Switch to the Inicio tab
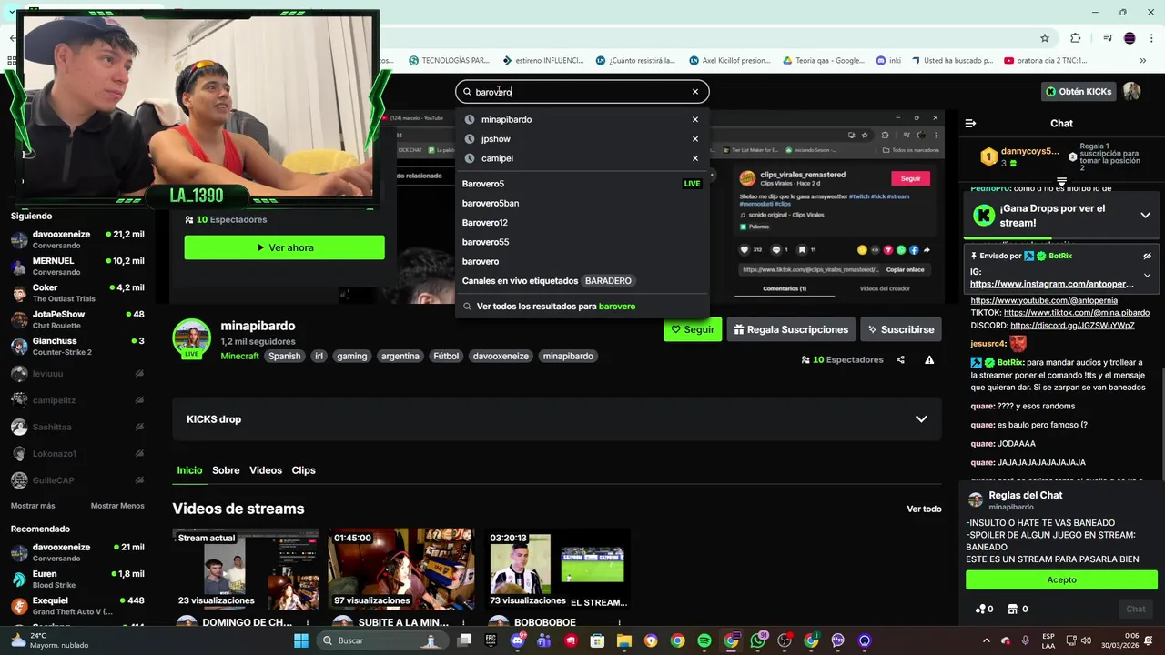Viewport: 1165px width, 655px height. [x=189, y=470]
